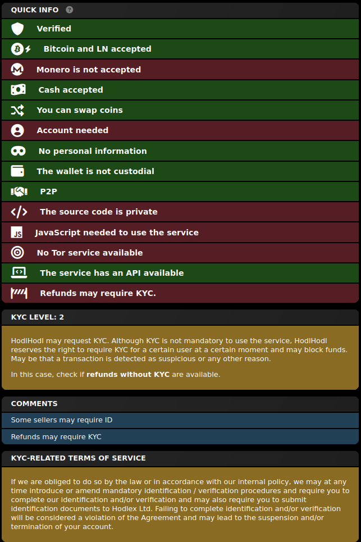The width and height of the screenshot is (361, 542).
Task: Click the KYC-Related Terms of Service heading
Action: pos(78,458)
